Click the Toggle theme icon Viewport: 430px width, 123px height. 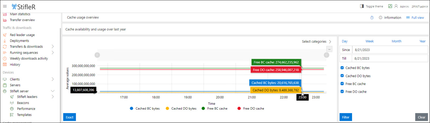pos(362,6)
